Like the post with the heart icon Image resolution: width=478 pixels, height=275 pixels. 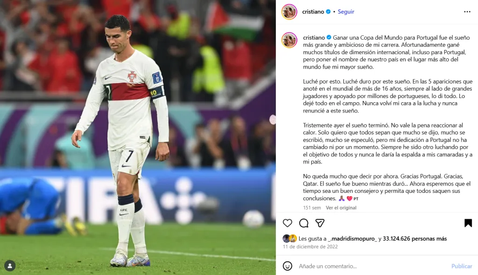tap(288, 223)
